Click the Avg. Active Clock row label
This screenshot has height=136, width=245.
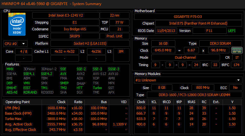coord(19,124)
